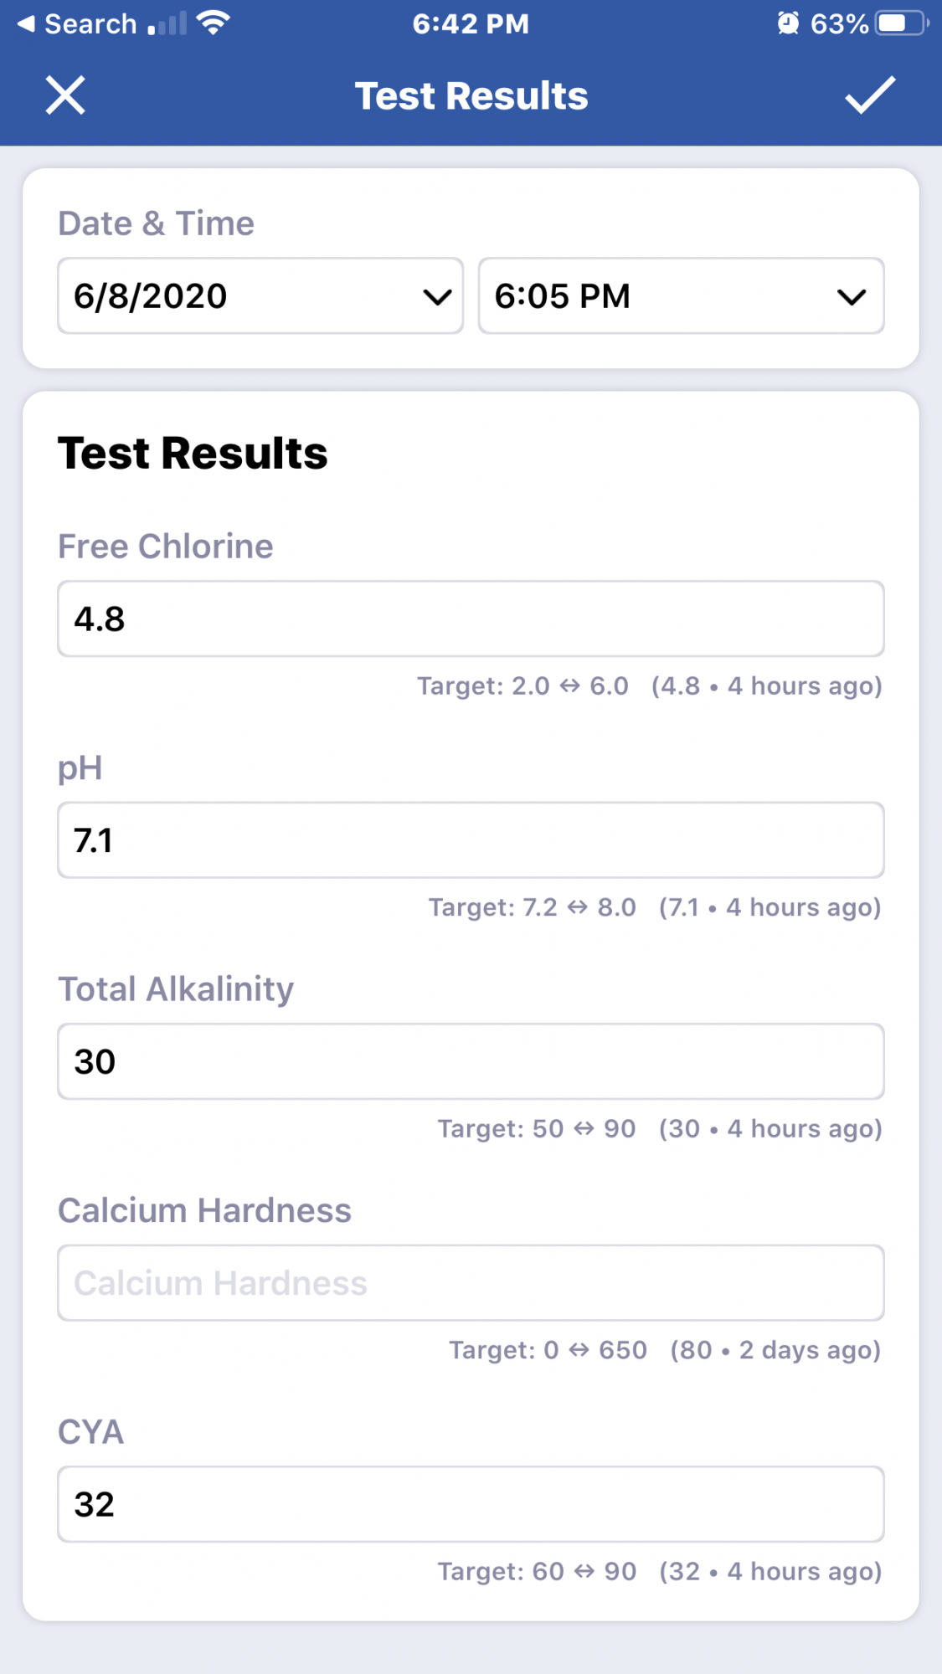
Task: Edit the pH field showing 7.1
Action: pos(471,840)
